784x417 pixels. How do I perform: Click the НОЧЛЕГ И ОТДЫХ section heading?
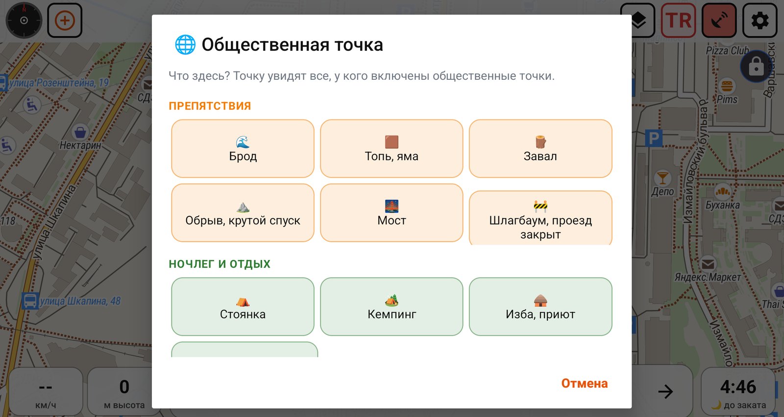tap(220, 264)
